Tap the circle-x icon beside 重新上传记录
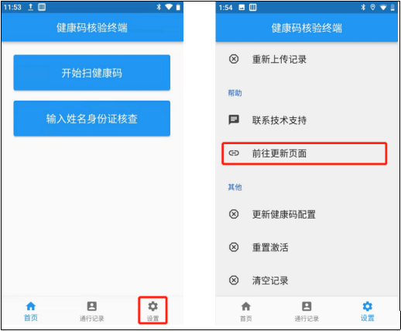 point(234,59)
